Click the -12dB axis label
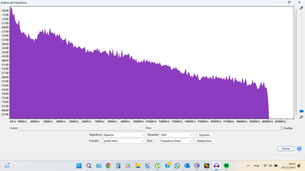 point(5,10)
